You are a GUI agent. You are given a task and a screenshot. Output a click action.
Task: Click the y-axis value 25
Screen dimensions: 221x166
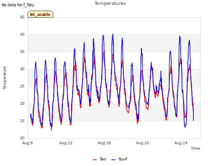pyautogui.click(x=22, y=86)
